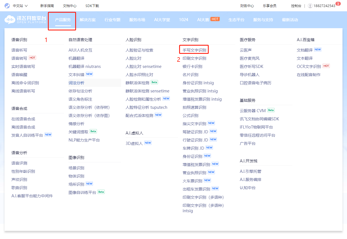Switch to the 解决方案 navigation tab
The height and width of the screenshot is (239, 347).
point(88,20)
